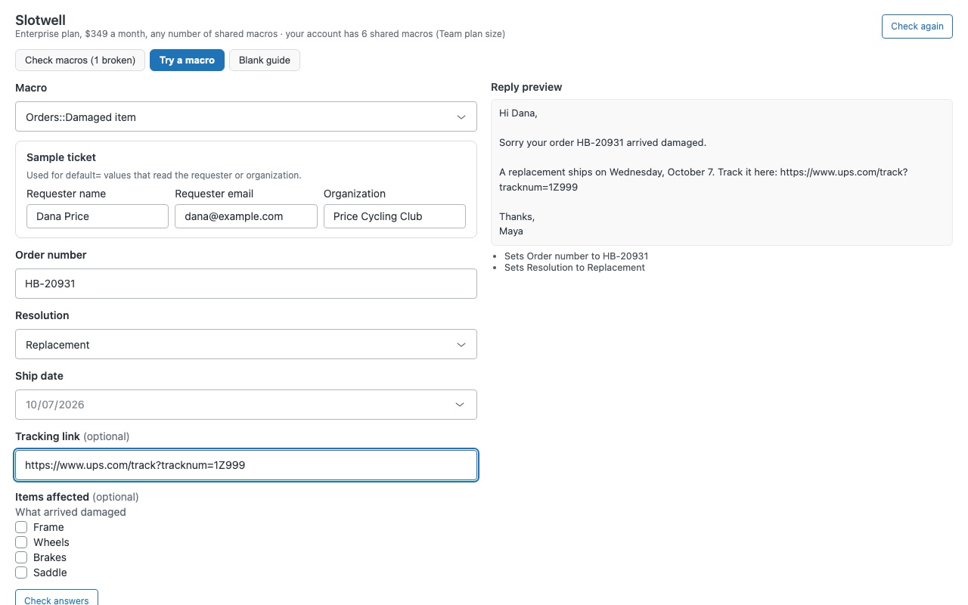Click the Enterprise plan description line
The width and height of the screenshot is (968, 605).
tap(260, 34)
